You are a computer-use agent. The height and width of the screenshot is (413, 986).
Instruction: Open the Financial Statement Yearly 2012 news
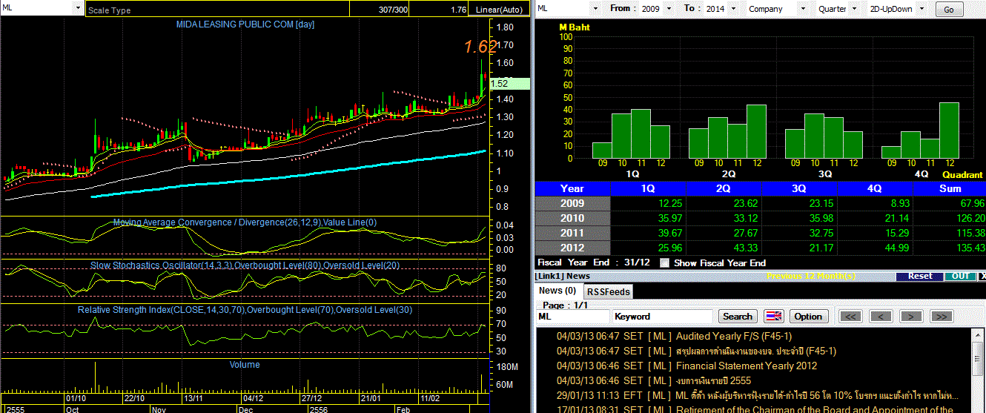[x=747, y=366]
